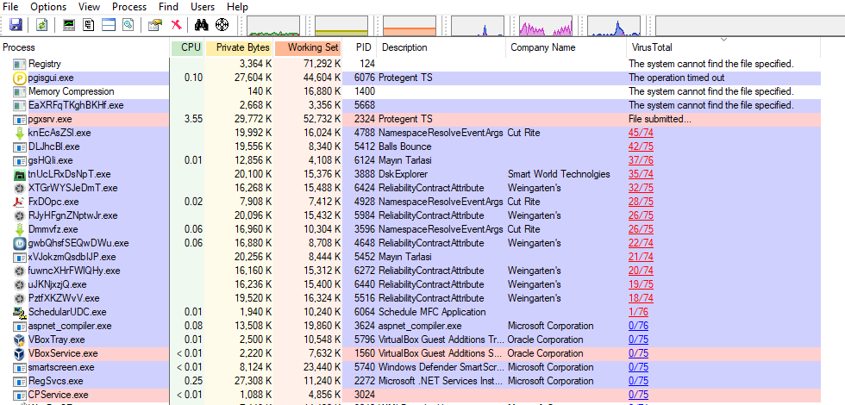Open the 28/75 VirusTotal result link
The width and height of the screenshot is (845, 405).
click(x=641, y=202)
